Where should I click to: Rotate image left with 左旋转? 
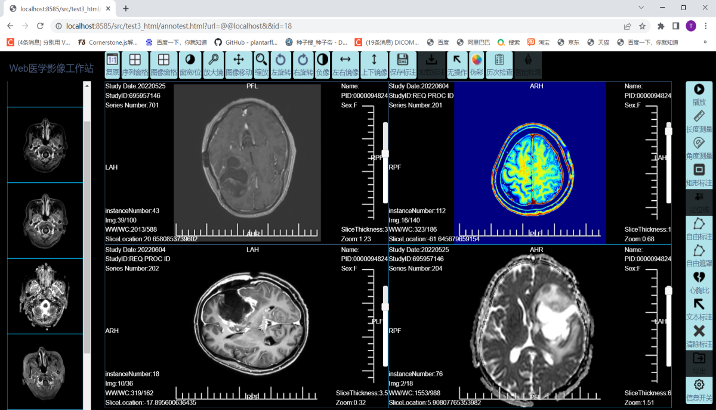click(280, 65)
